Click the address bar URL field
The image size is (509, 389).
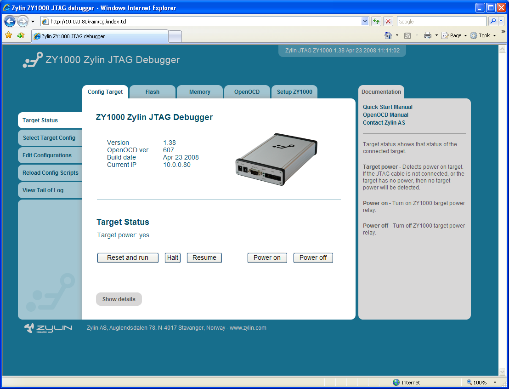pos(201,22)
